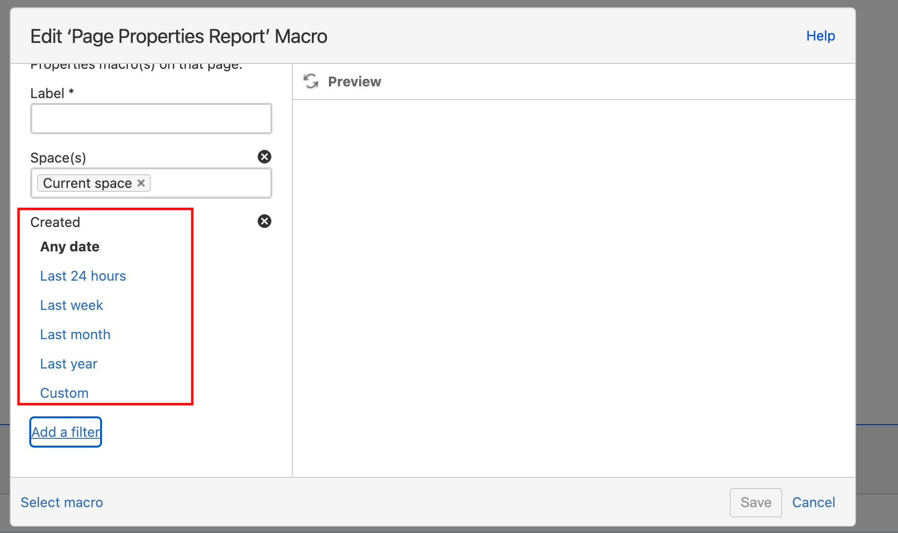
Task: Cancel editing the macro
Action: 813,502
